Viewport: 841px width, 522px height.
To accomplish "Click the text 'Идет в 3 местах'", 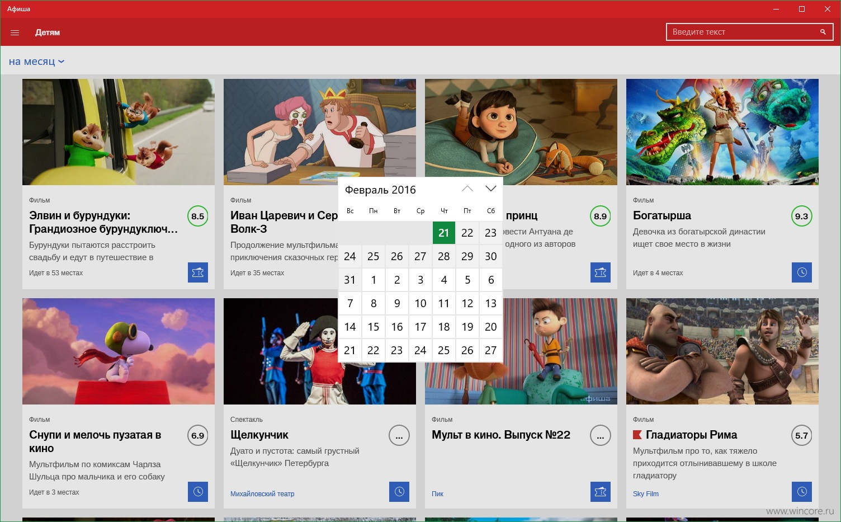I will coord(54,492).
